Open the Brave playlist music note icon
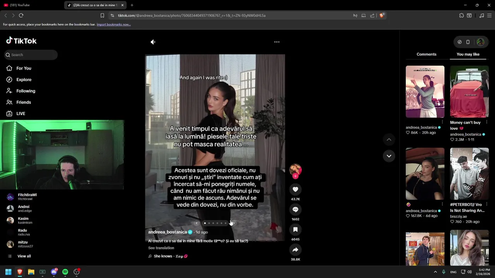 point(481,15)
